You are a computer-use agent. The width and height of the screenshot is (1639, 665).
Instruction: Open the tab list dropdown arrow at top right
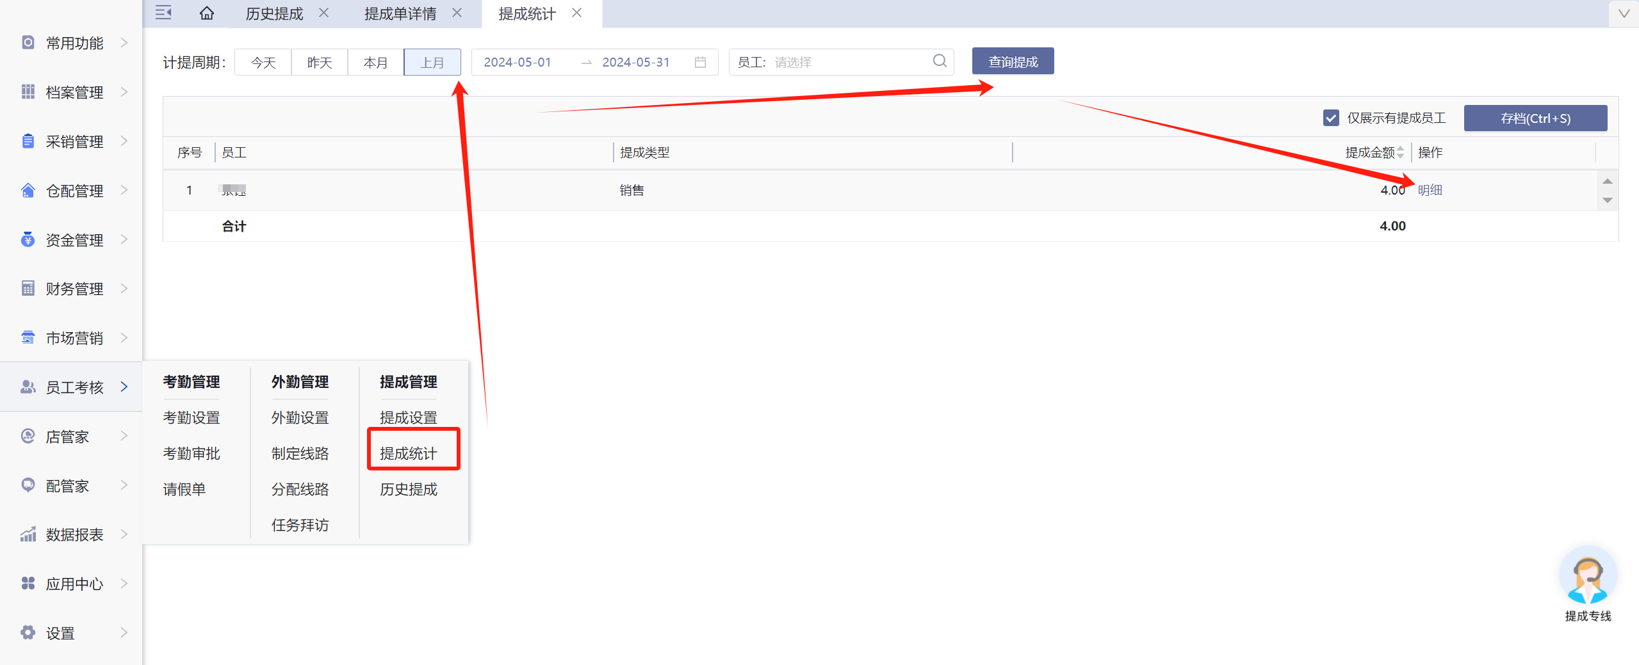pos(1624,13)
